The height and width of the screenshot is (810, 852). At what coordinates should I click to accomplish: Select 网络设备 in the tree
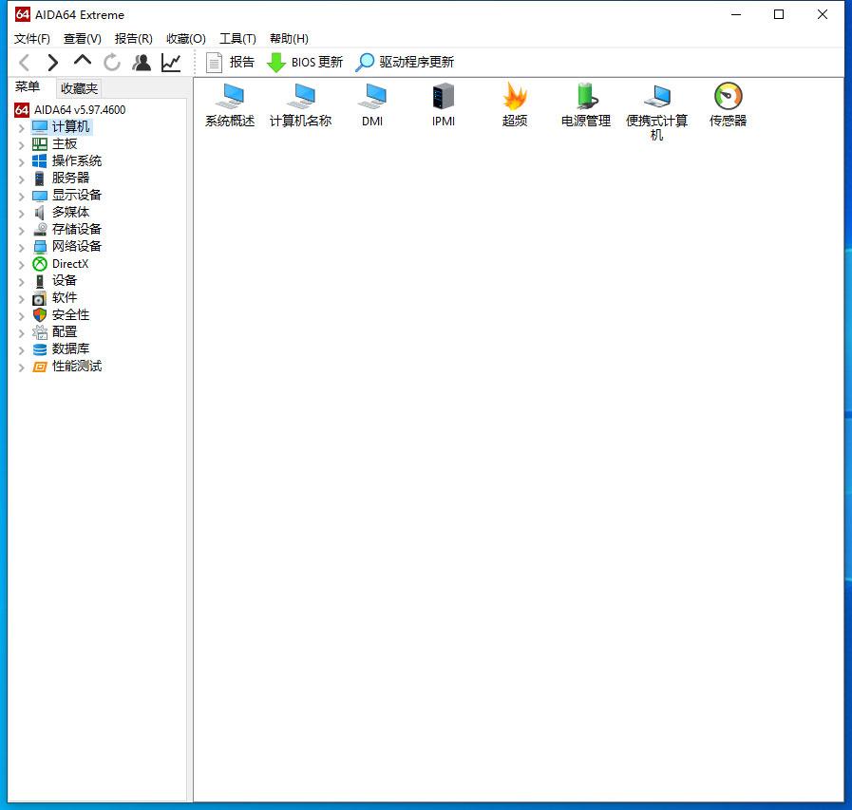point(76,247)
